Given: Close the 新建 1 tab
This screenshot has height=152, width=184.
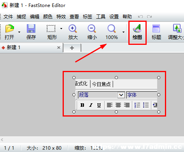Looking at the screenshot, I should tap(59, 48).
